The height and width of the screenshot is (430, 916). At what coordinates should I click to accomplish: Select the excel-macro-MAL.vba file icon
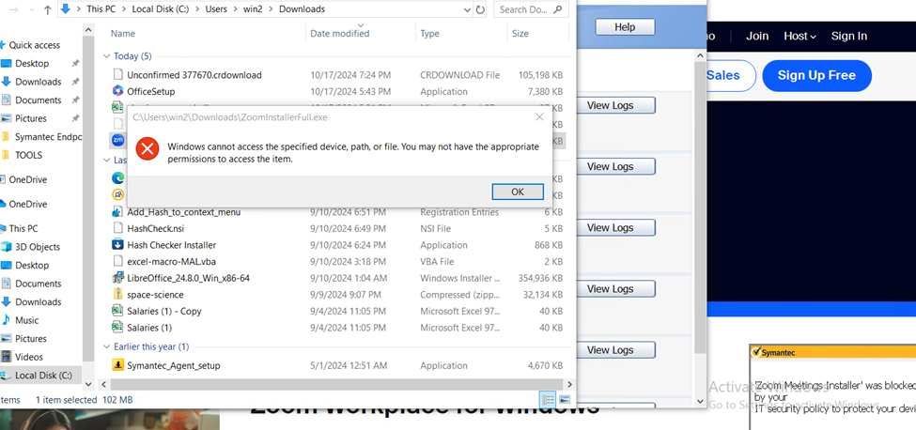(117, 261)
